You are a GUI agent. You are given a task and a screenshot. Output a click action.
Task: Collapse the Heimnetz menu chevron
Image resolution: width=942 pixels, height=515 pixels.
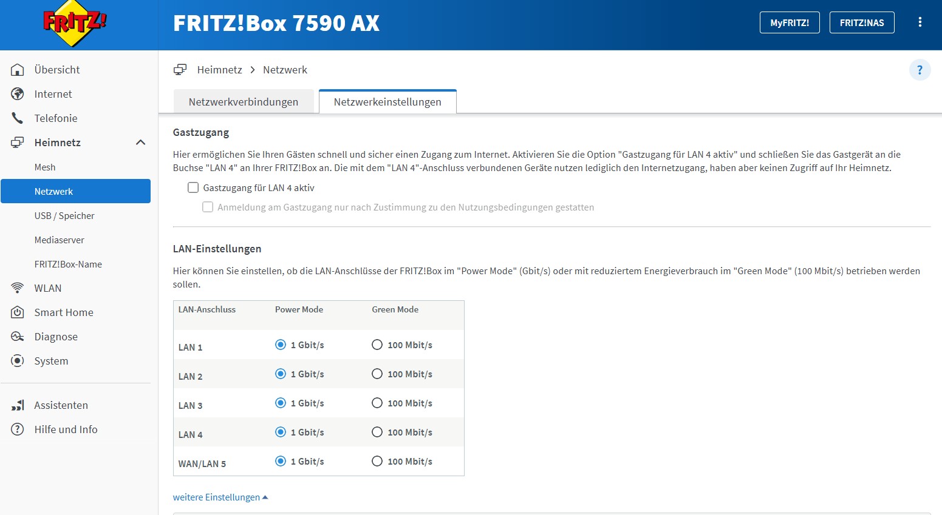[x=140, y=143]
